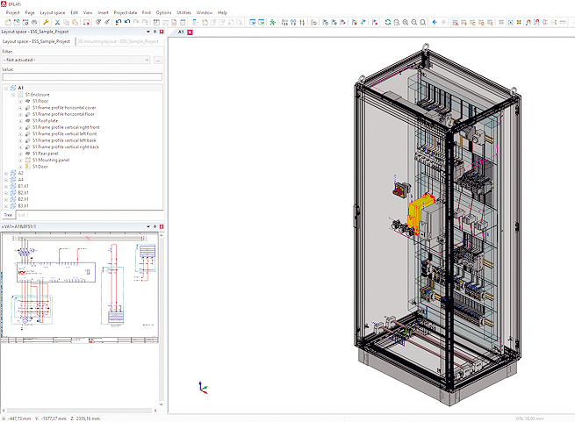
Task: Expand the B3.X1 node
Action: pos(6,206)
